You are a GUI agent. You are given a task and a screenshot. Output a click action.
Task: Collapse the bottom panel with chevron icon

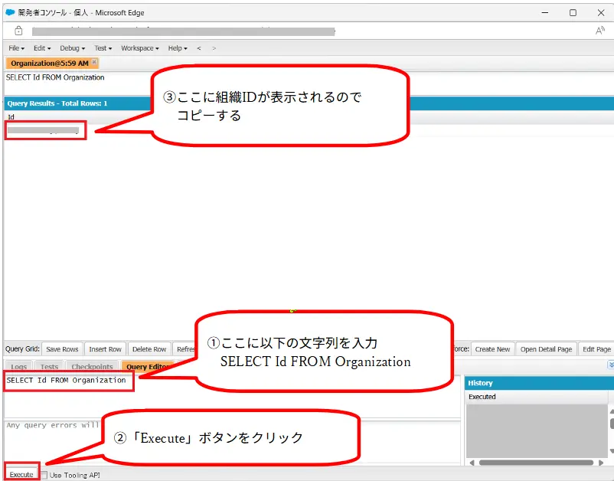tap(609, 365)
